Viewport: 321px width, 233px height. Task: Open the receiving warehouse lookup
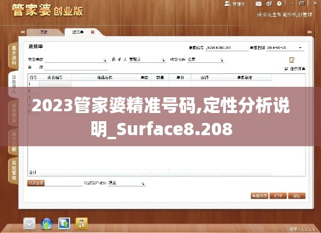221,60
